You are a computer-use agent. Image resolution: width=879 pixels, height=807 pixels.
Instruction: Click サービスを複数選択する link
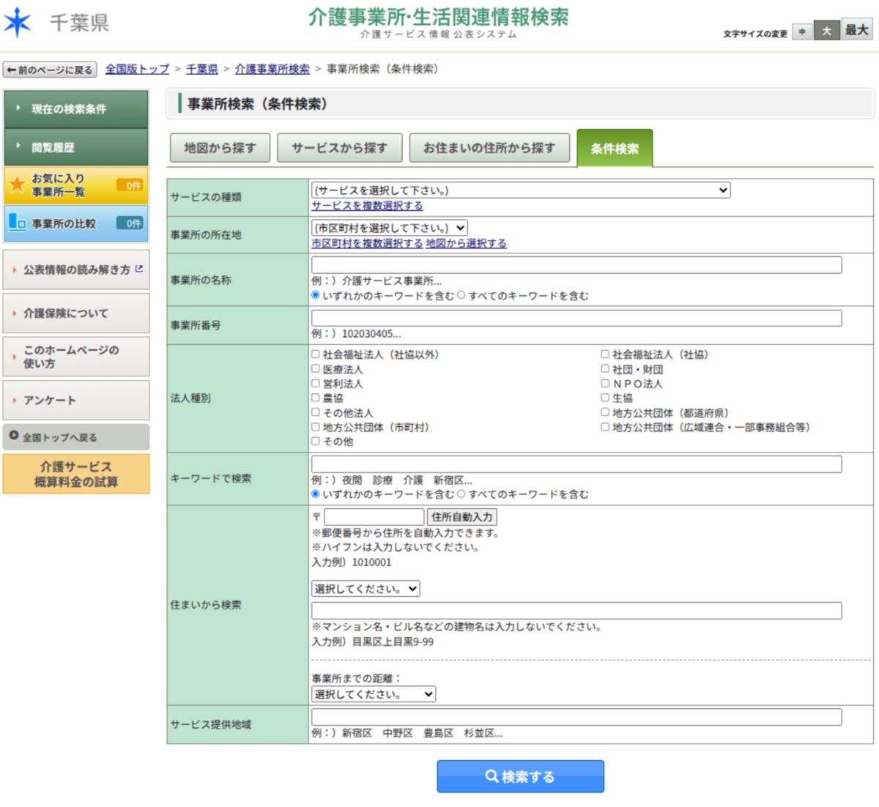point(367,206)
